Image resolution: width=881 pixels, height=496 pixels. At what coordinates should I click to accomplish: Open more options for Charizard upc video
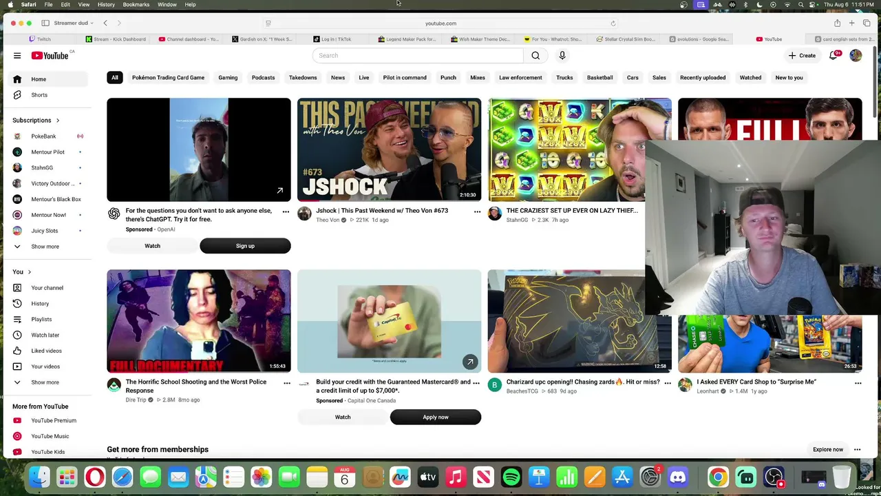coord(668,383)
